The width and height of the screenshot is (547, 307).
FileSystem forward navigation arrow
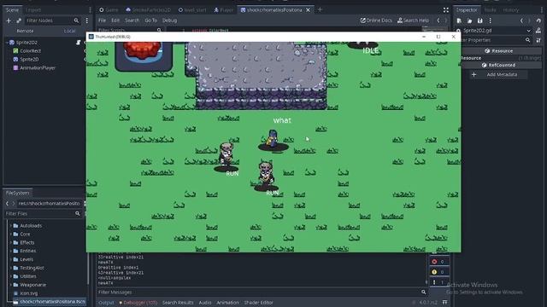[14, 203]
